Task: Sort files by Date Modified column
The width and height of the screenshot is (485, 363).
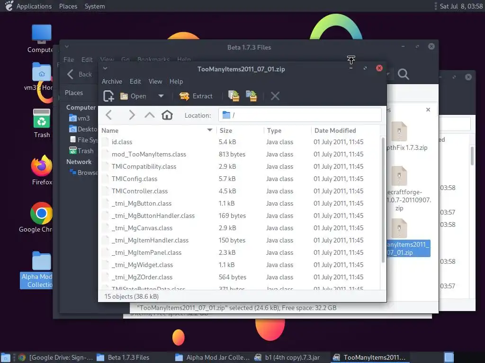Action: coord(345,130)
